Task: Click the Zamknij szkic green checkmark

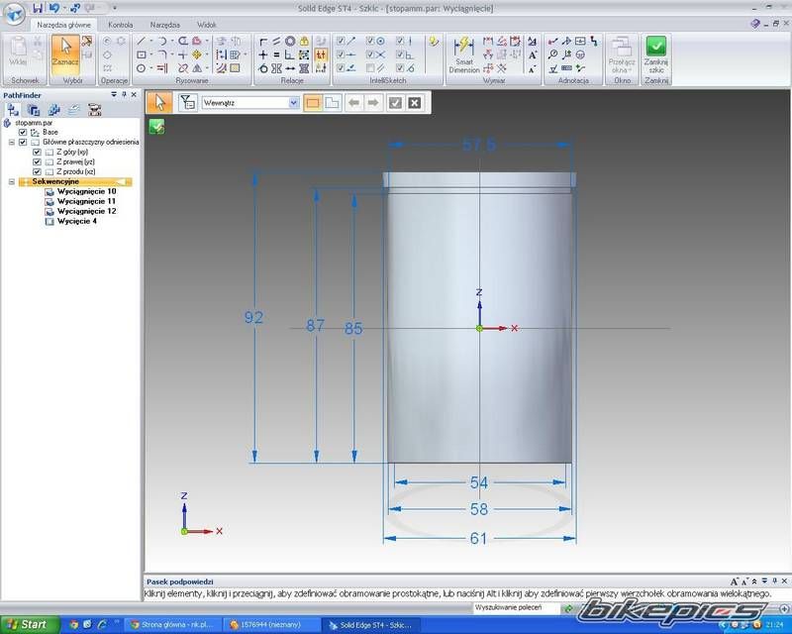Action: [x=656, y=47]
